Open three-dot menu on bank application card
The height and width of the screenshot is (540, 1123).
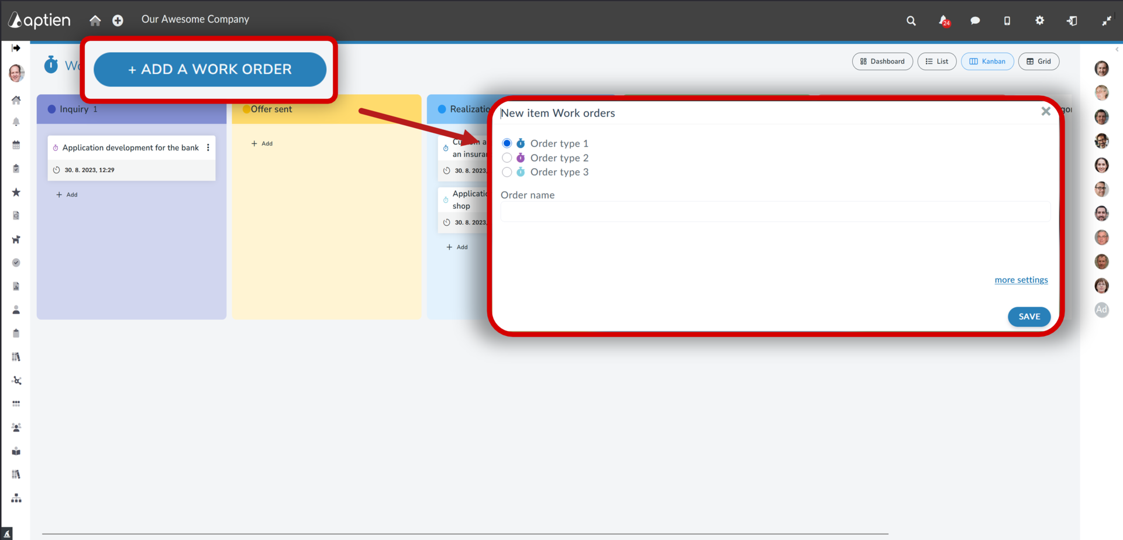point(208,147)
